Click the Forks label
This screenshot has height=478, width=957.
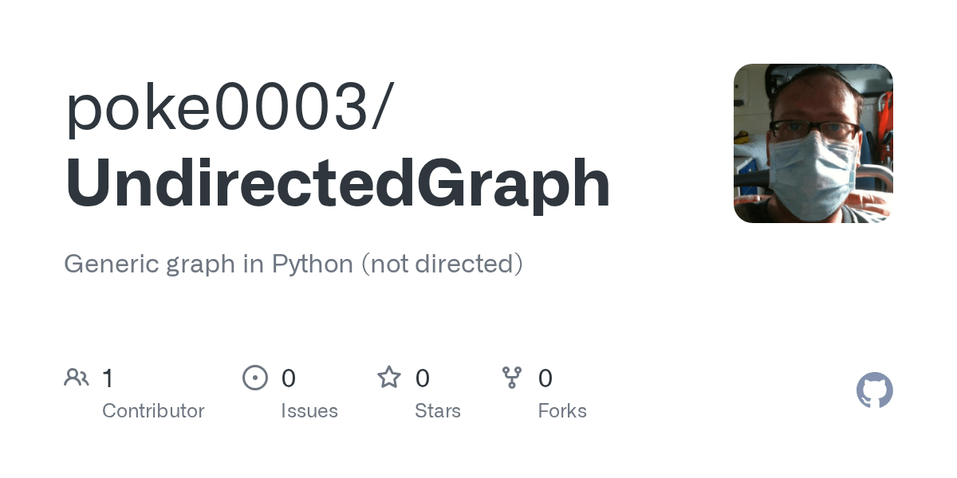tap(562, 411)
